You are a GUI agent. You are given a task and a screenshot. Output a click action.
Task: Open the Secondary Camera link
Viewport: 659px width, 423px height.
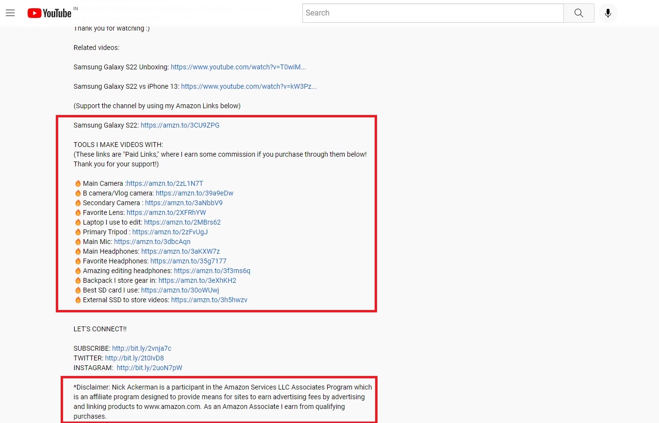click(184, 203)
